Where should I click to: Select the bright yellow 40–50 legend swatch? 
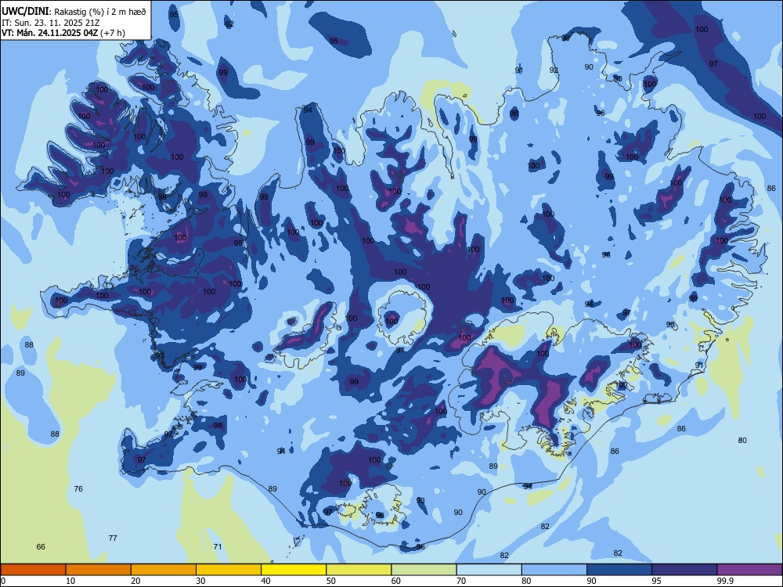(294, 570)
